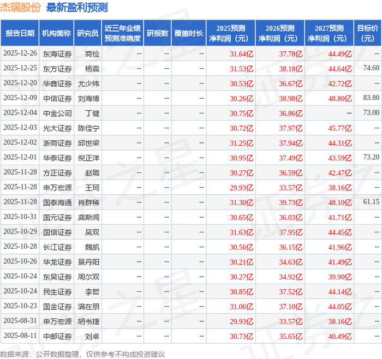Select the 东海证券 institution cell

pyautogui.click(x=57, y=54)
